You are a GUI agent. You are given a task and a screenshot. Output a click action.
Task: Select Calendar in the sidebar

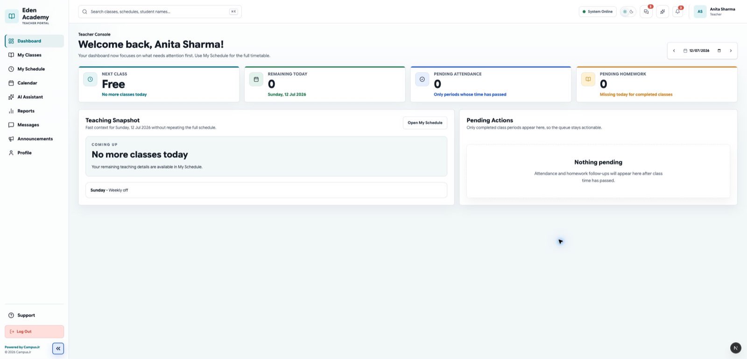tap(34, 83)
